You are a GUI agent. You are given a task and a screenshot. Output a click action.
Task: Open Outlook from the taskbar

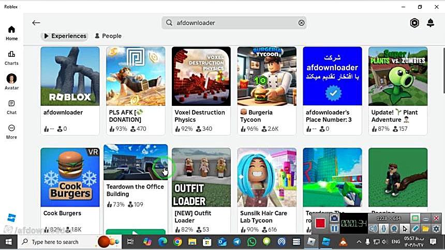(x=222, y=242)
